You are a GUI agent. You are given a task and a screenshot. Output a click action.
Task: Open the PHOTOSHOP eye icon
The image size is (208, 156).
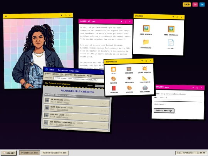[129, 78]
